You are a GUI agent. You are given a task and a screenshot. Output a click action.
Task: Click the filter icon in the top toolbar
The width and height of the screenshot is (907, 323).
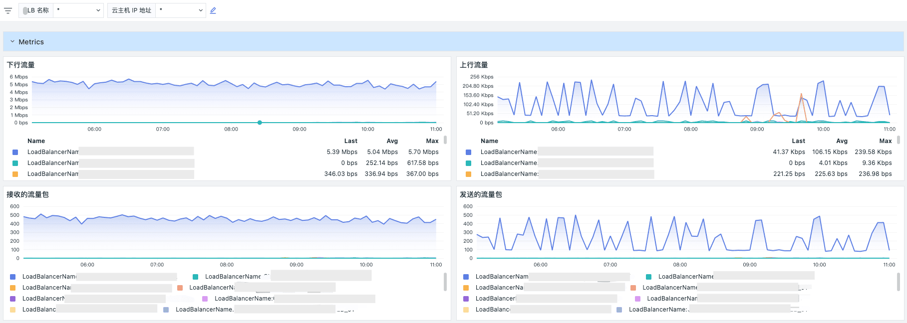coord(8,10)
